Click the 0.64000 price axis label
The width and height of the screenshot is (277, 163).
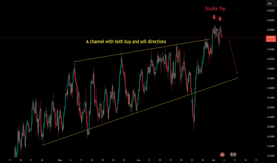271,117
